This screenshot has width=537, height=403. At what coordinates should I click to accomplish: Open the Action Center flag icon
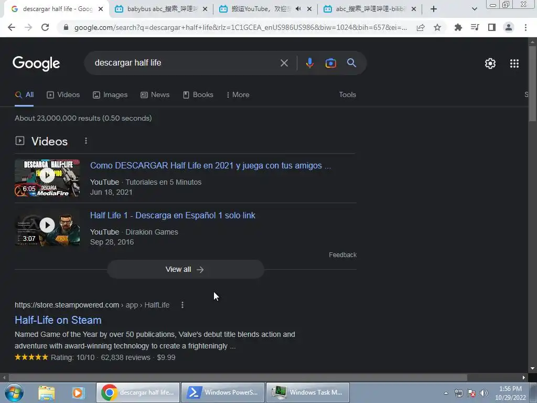(471, 393)
